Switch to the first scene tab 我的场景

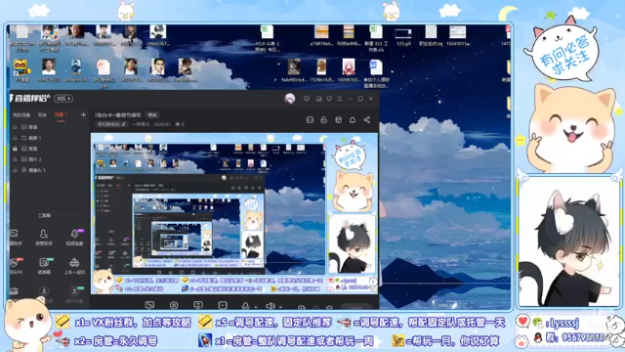pos(21,115)
